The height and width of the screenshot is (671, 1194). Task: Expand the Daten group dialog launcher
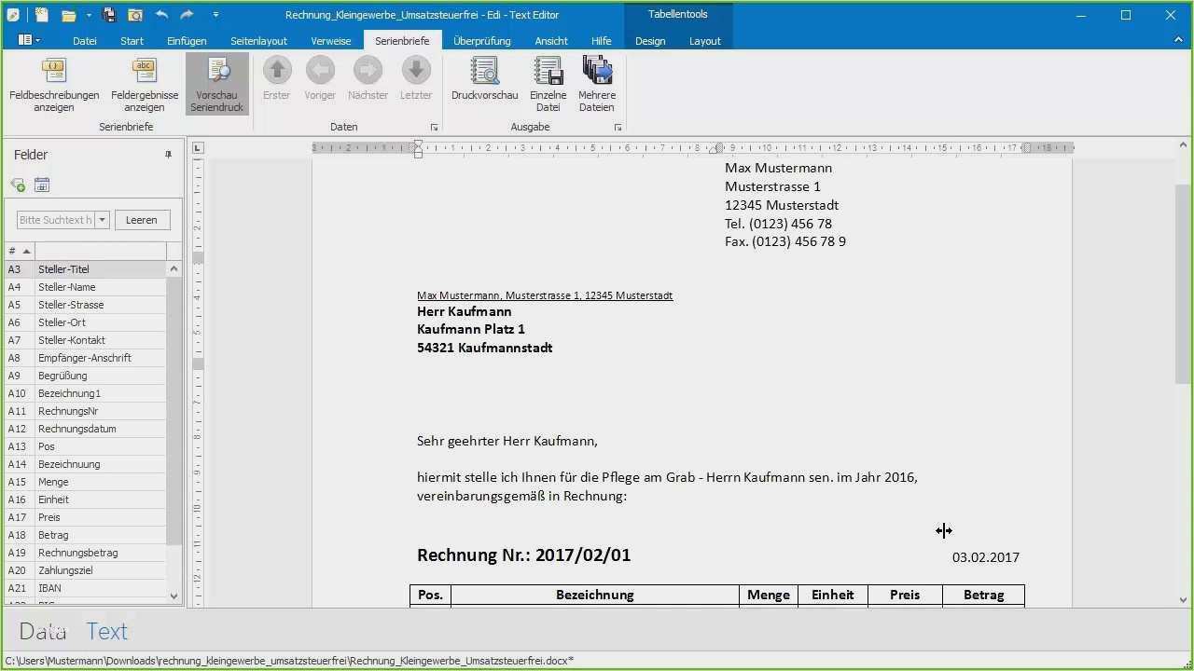[x=434, y=128]
